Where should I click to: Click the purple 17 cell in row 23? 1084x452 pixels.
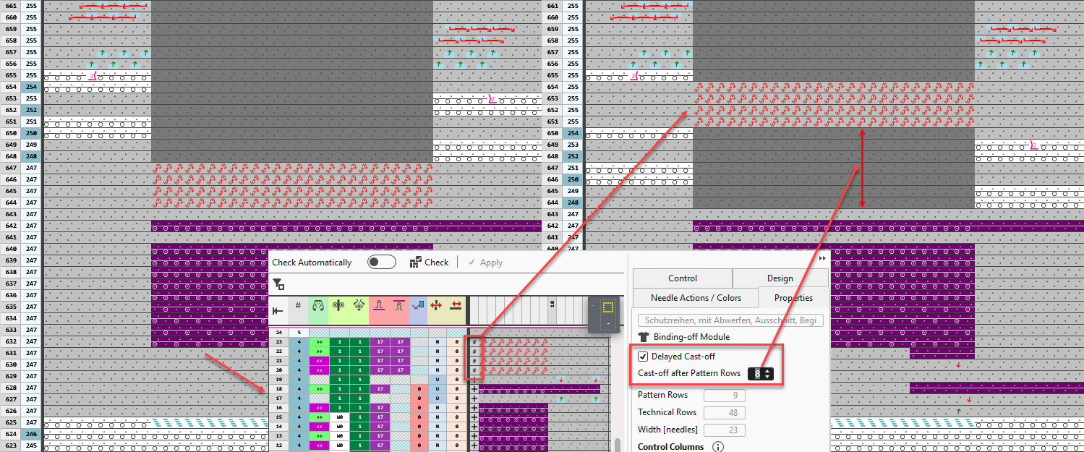[x=379, y=341]
